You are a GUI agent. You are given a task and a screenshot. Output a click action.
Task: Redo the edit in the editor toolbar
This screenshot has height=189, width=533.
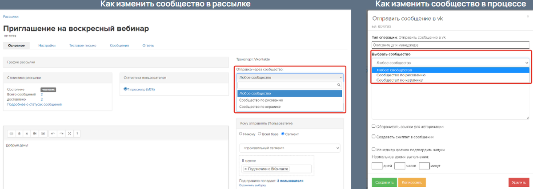click(61, 133)
